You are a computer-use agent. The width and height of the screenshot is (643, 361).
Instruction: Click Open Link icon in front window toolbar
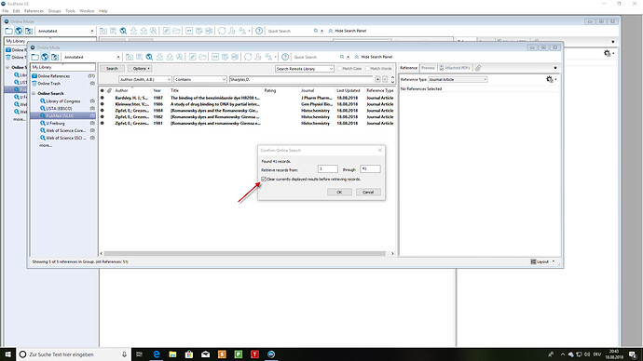pyautogui.click(x=192, y=57)
